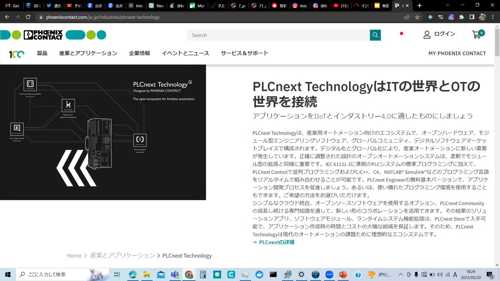The height and width of the screenshot is (281, 500).
Task: Open Microsoft Teams from the taskbar
Action: 175,274
